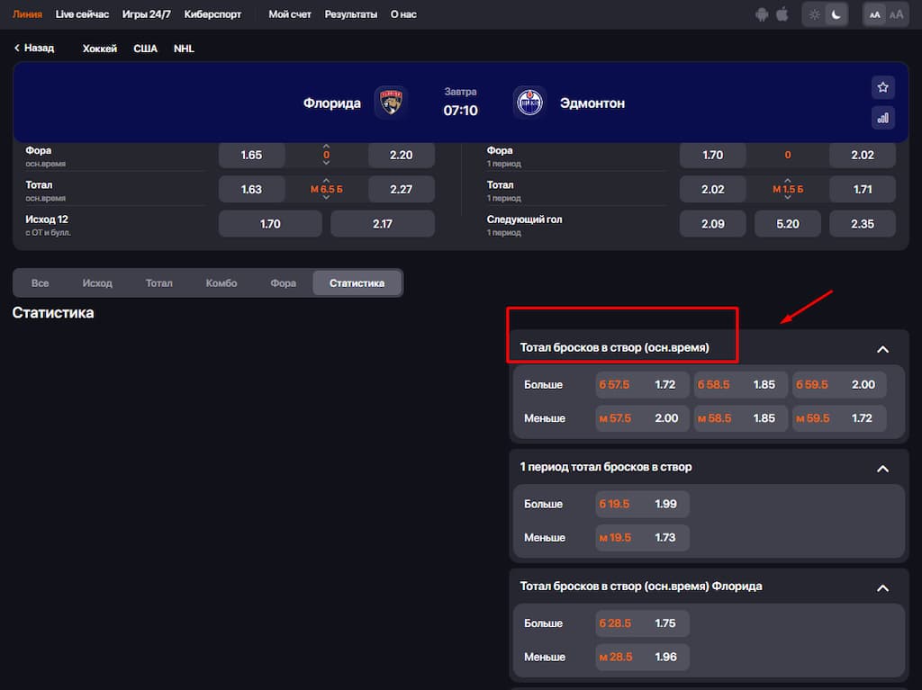Select Меньше М 57.5 at 2.00

tap(642, 418)
